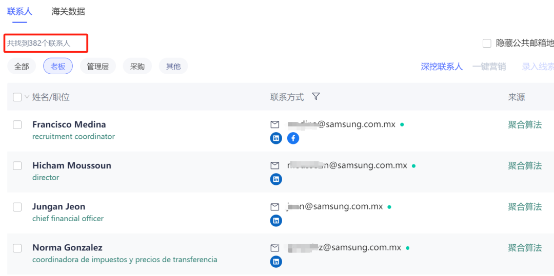Select the 全部 filter chip

point(22,66)
